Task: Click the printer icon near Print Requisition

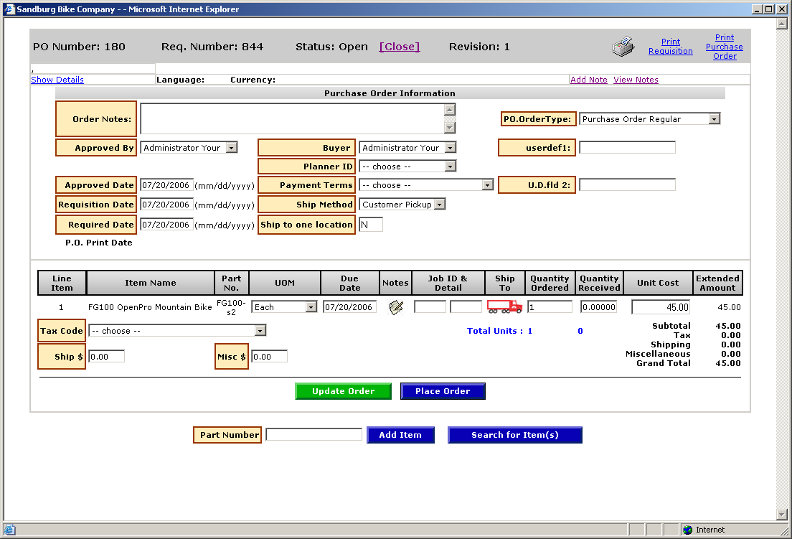Action: (x=623, y=47)
